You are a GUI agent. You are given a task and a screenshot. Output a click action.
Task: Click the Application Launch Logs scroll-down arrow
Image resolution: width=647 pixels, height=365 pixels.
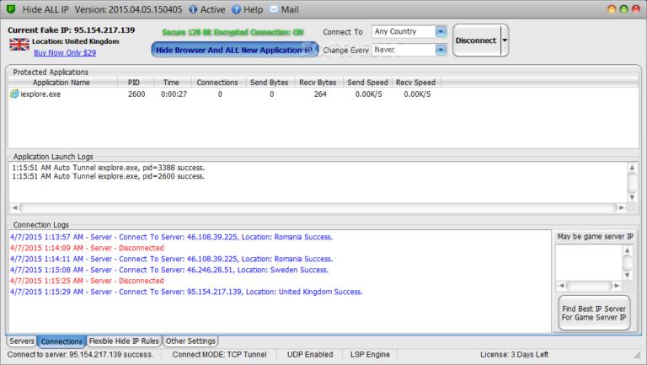point(632,197)
